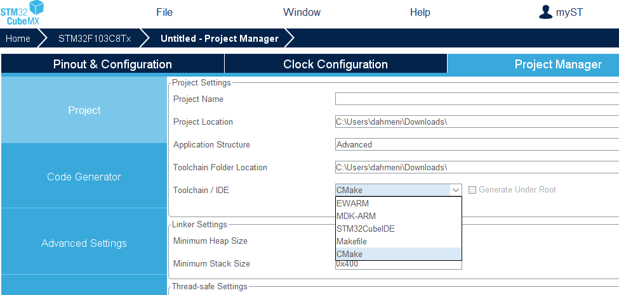Open the Code Generator side section
619x295 pixels.
tap(84, 177)
